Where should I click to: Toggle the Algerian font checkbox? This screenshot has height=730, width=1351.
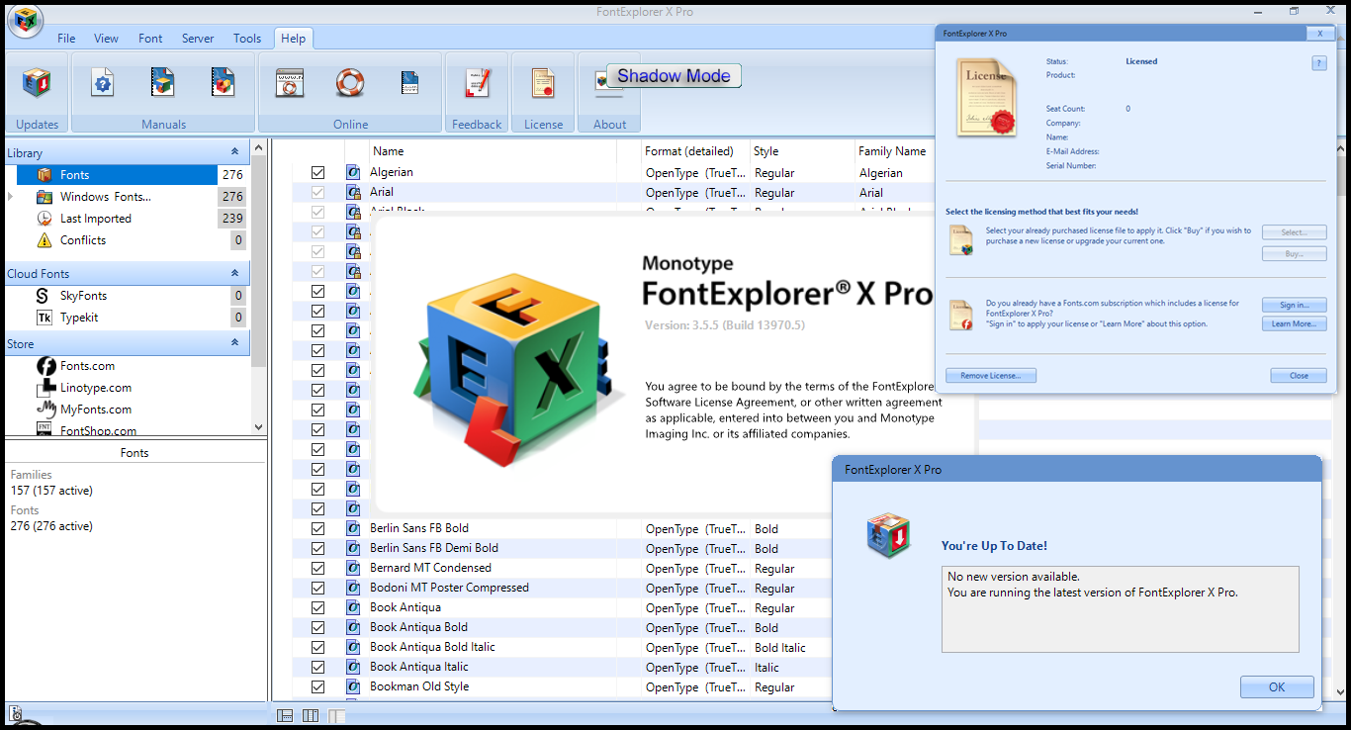[x=317, y=172]
